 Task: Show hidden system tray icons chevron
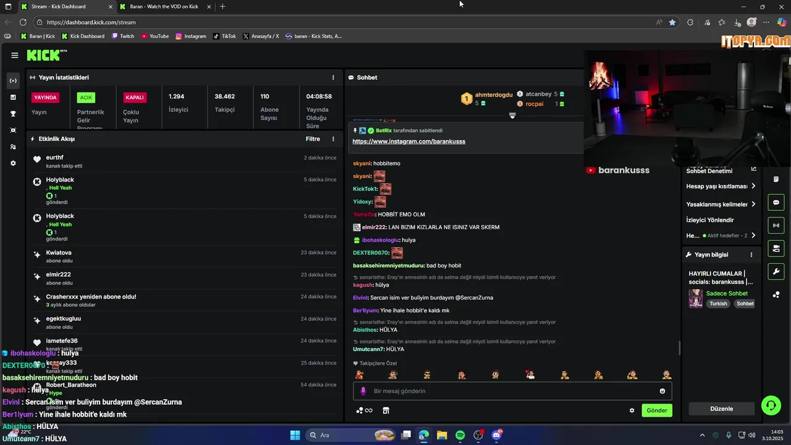point(702,435)
